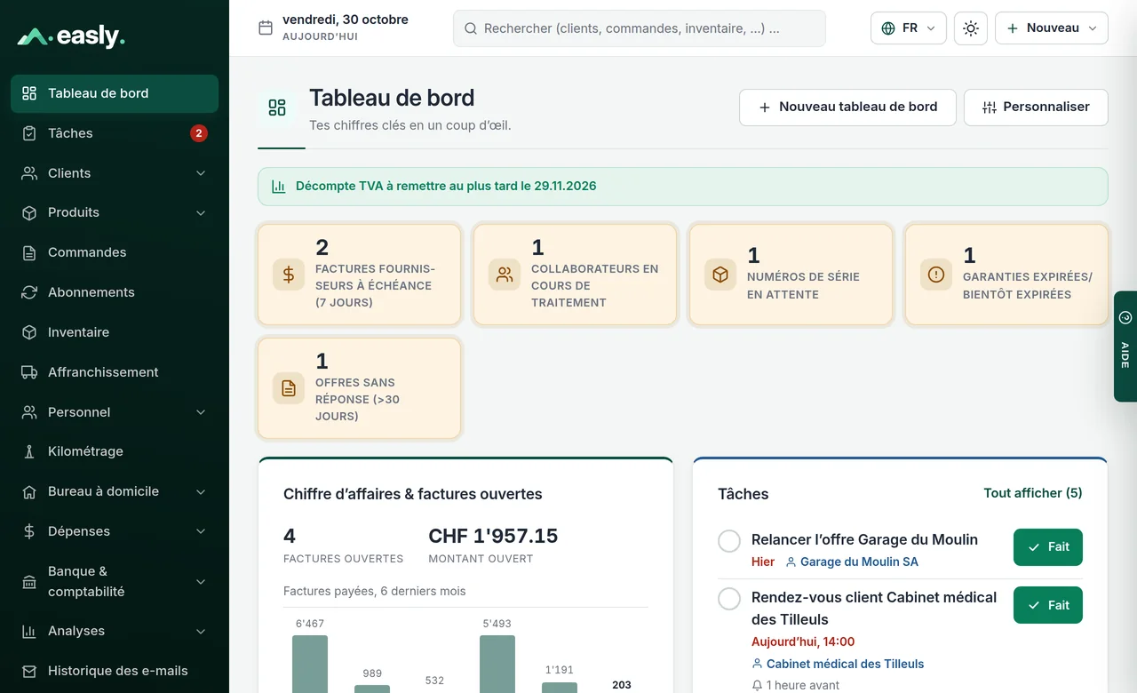Expand the Analyses sidebar section
The image size is (1137, 693).
[x=201, y=631]
